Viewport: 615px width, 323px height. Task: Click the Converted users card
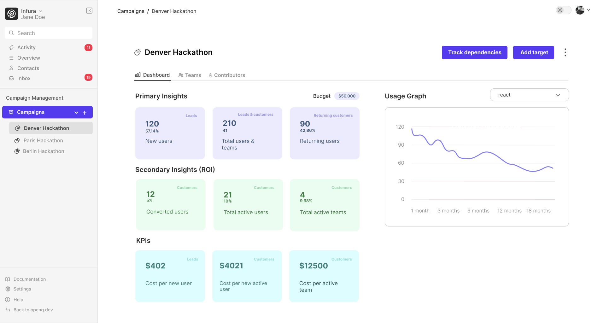click(x=171, y=205)
